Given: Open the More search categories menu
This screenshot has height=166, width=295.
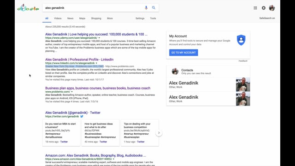Looking at the screenshot, I should click(110, 18).
